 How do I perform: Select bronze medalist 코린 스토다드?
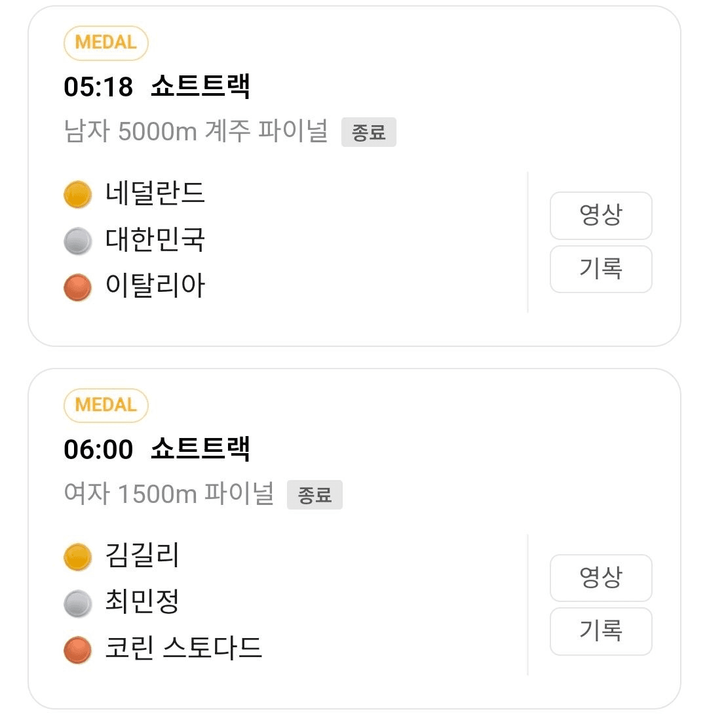pos(183,649)
